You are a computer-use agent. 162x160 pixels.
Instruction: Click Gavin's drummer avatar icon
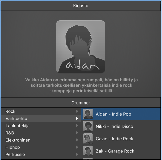(x=88, y=139)
